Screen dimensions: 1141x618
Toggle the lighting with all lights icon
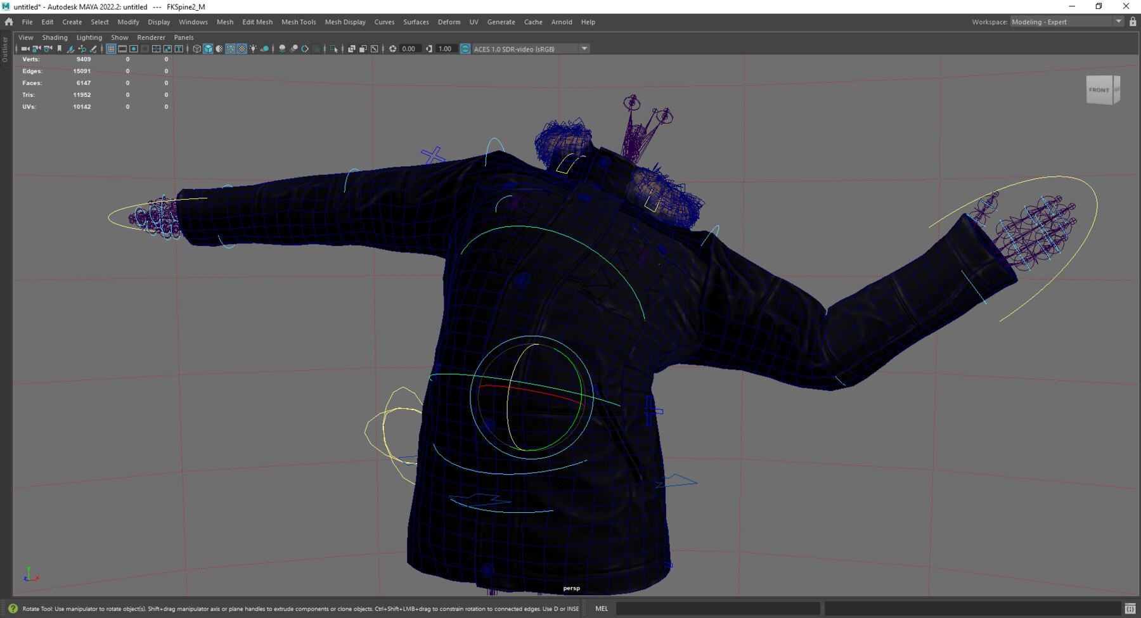tap(253, 48)
